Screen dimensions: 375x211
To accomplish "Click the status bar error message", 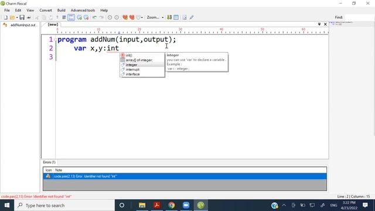I will (x=36, y=196).
